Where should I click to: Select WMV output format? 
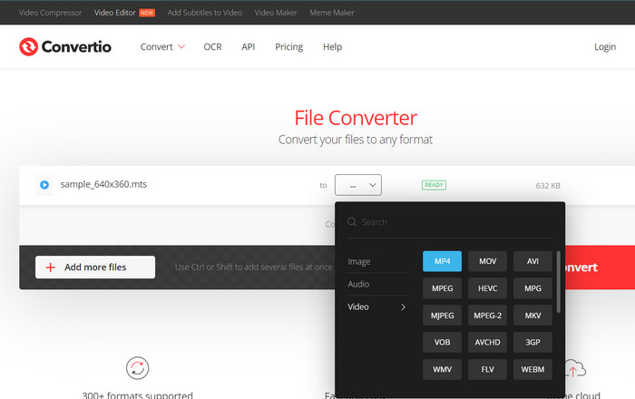[x=443, y=369]
